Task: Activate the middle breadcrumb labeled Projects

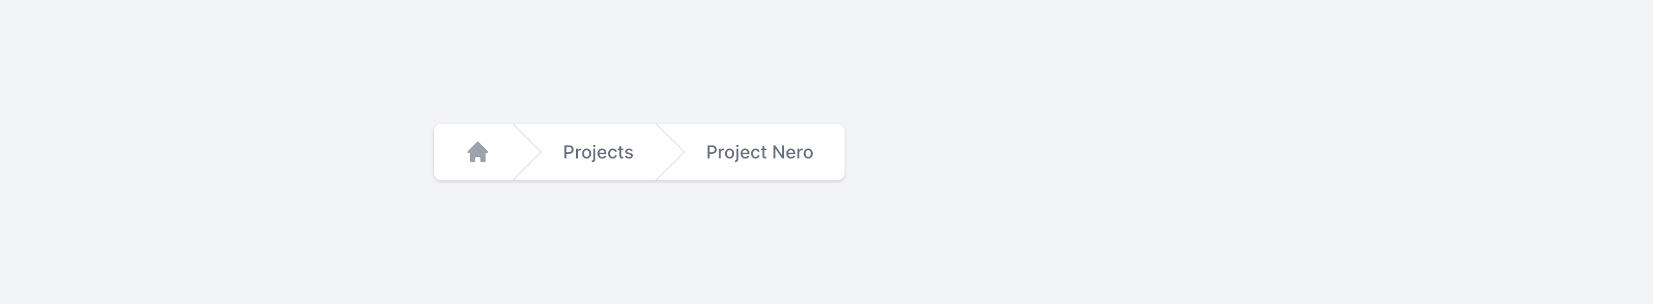Action: pyautogui.click(x=598, y=152)
